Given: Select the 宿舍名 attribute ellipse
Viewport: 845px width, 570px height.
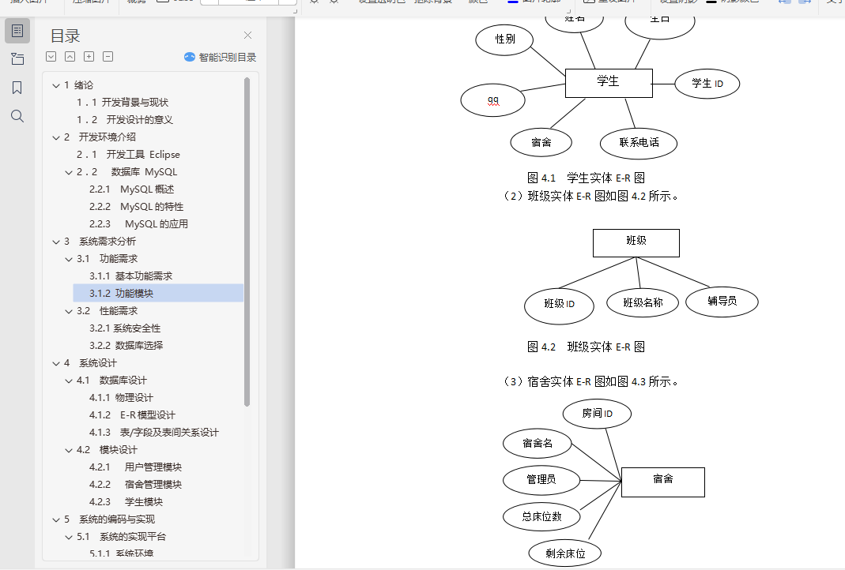Looking at the screenshot, I should pyautogui.click(x=538, y=444).
